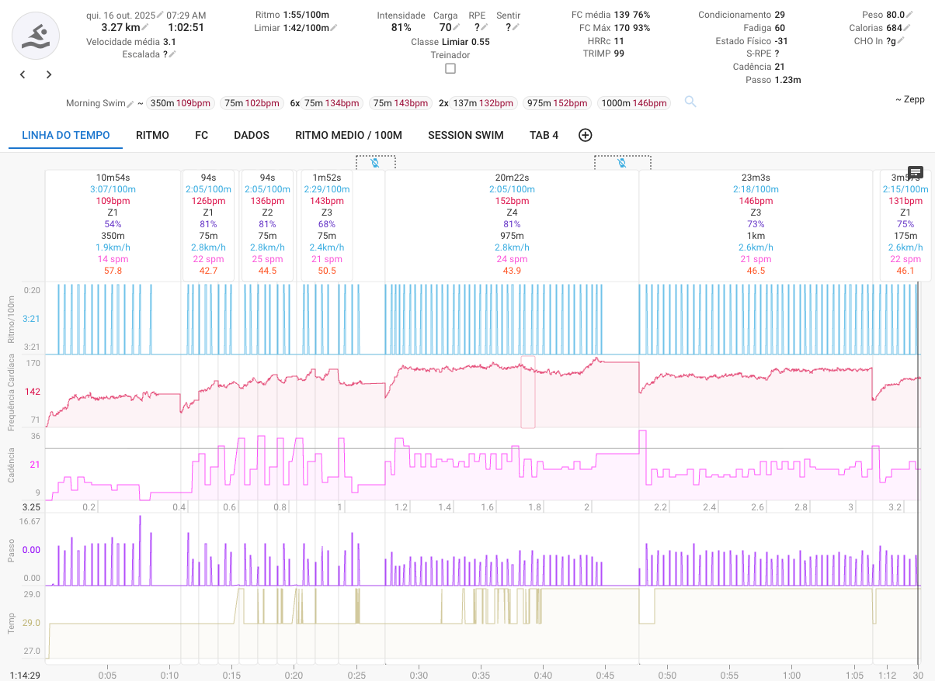Toggle the first dotted no-heart-rate marker
This screenshot has width=935, height=681.
tap(375, 162)
